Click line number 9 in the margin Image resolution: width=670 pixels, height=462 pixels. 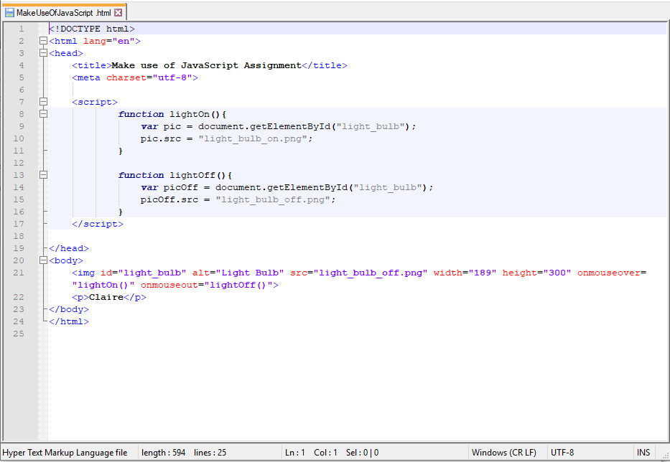[21, 126]
